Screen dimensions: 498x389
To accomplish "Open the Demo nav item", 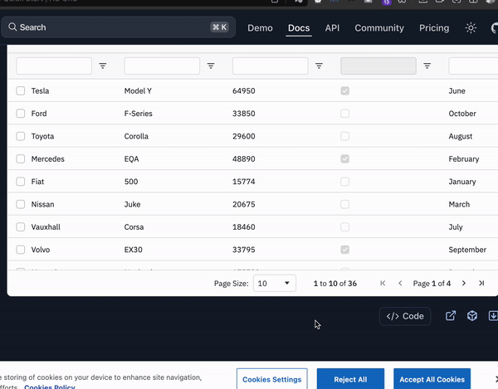I will [260, 28].
